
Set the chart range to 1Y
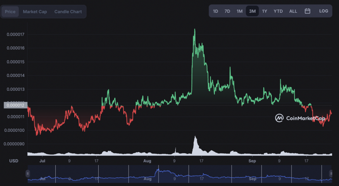pos(265,11)
